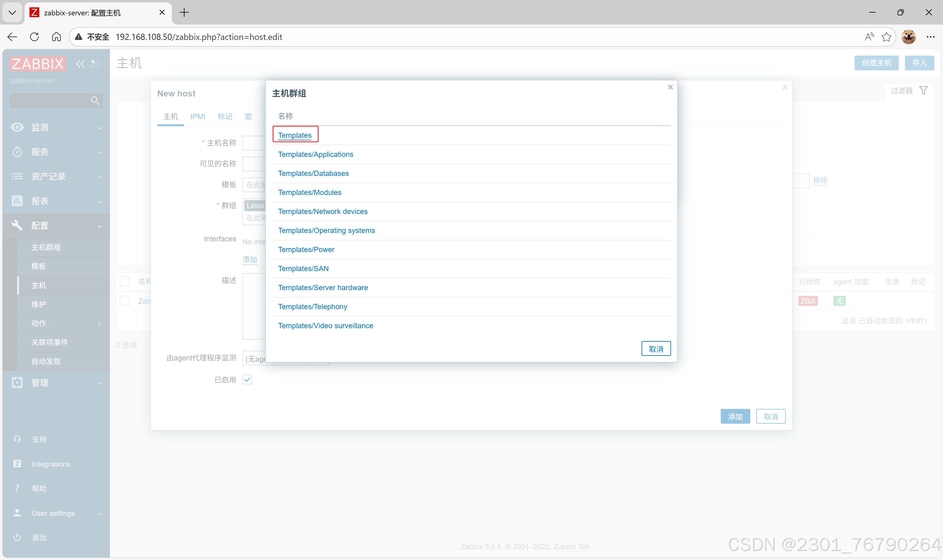Click the browser refresh icon

tap(34, 37)
